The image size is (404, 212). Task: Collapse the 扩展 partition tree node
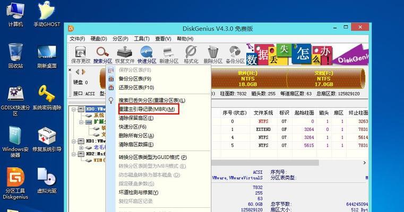[x=81, y=122]
